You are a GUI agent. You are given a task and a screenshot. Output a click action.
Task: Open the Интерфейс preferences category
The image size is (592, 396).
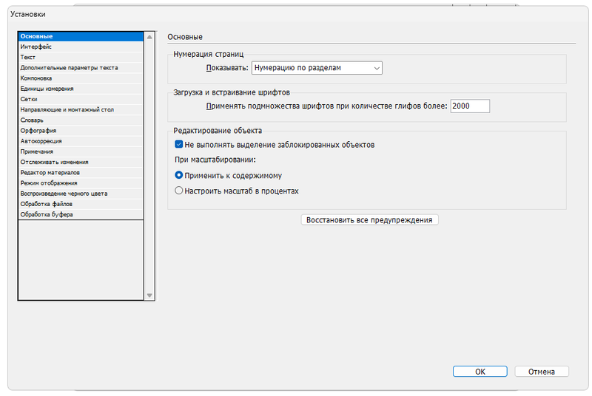click(x=81, y=47)
